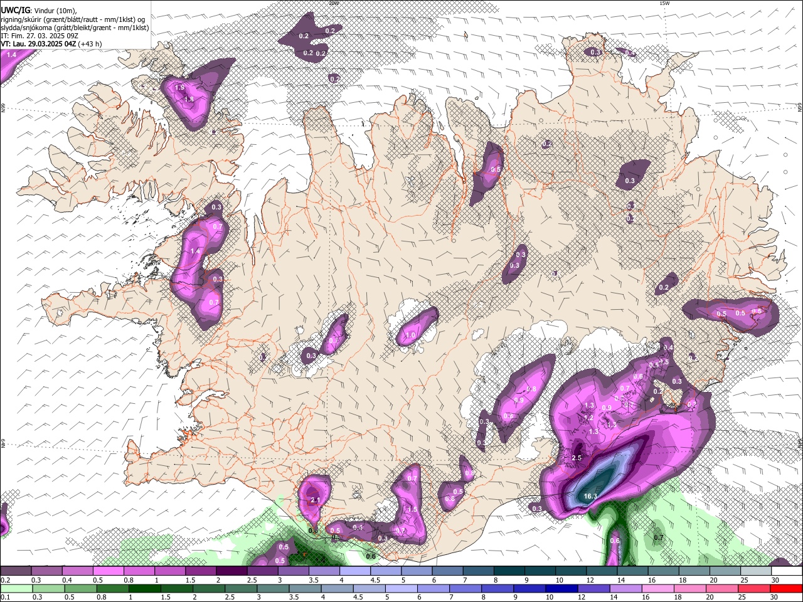The height and width of the screenshot is (602, 803).
Task: Click the 15W longitude label
Action: (x=664, y=3)
